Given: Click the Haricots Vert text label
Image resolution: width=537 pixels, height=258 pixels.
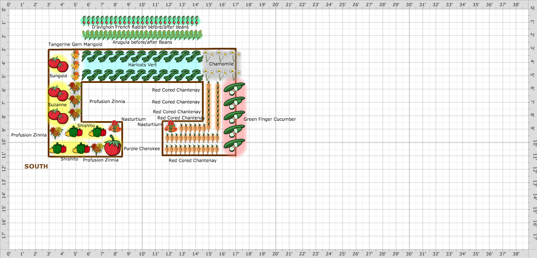Looking at the screenshot, I should [142, 64].
